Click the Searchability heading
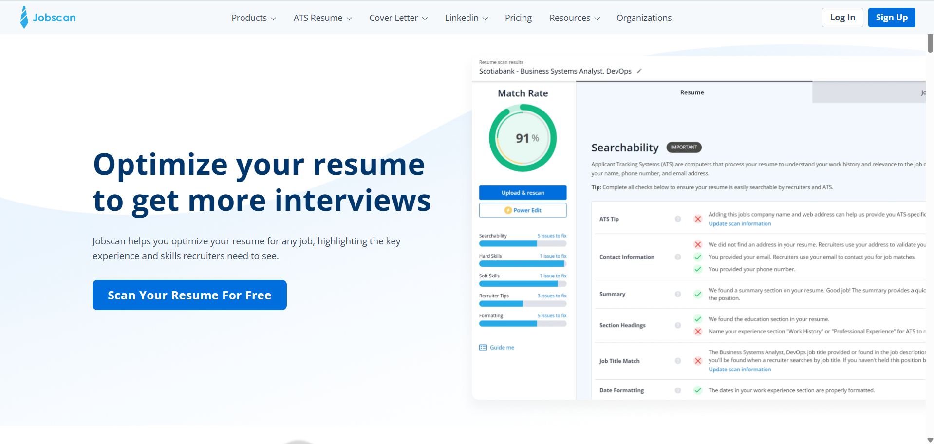This screenshot has height=444, width=934. pyautogui.click(x=625, y=148)
